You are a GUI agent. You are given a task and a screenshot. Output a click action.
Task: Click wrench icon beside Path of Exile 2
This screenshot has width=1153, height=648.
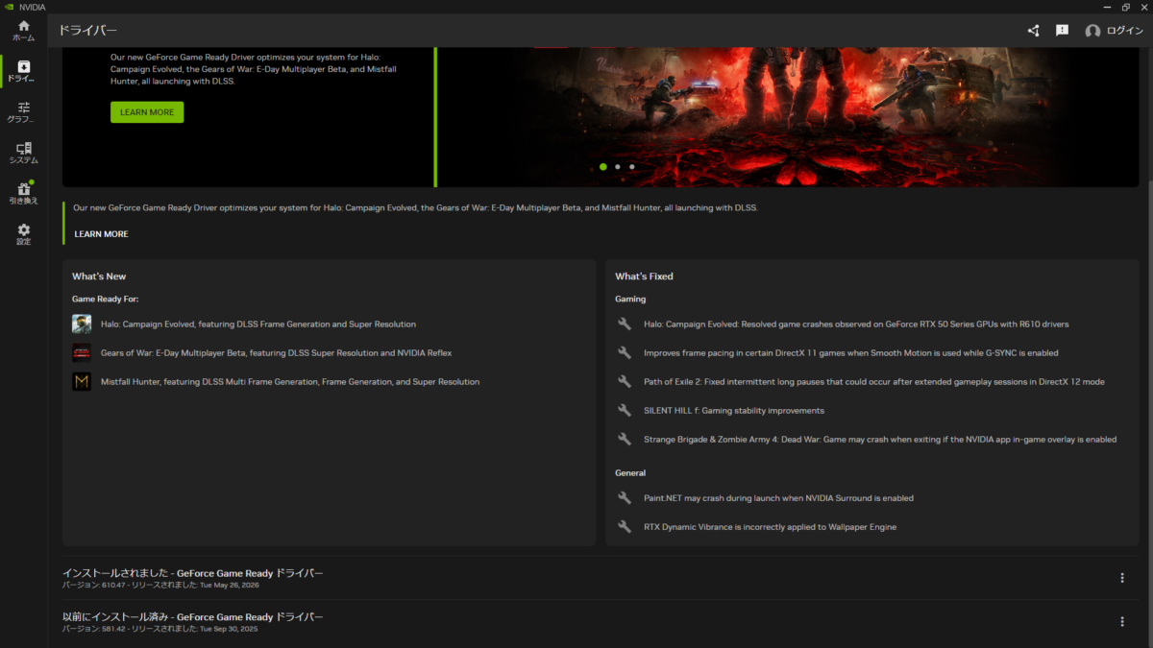(625, 382)
